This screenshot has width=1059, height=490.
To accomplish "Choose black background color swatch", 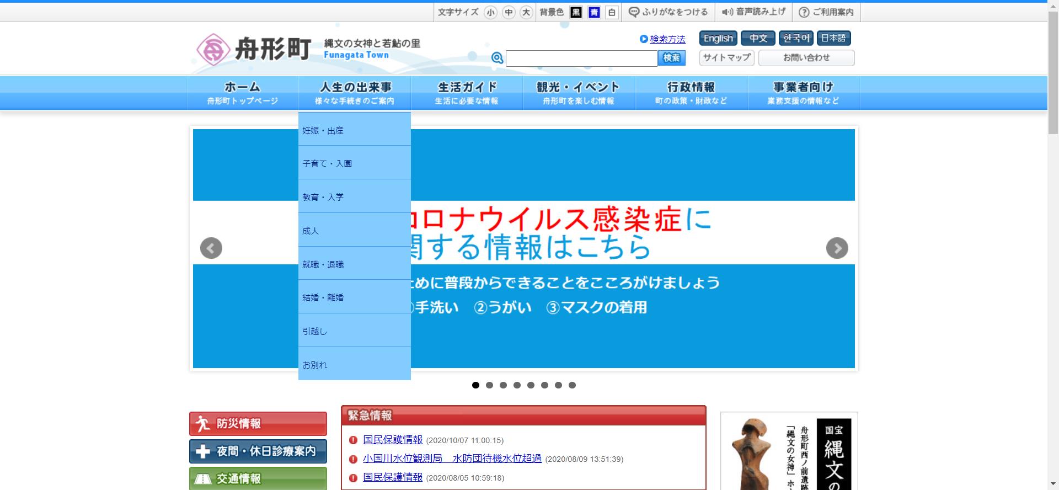I will [x=576, y=12].
